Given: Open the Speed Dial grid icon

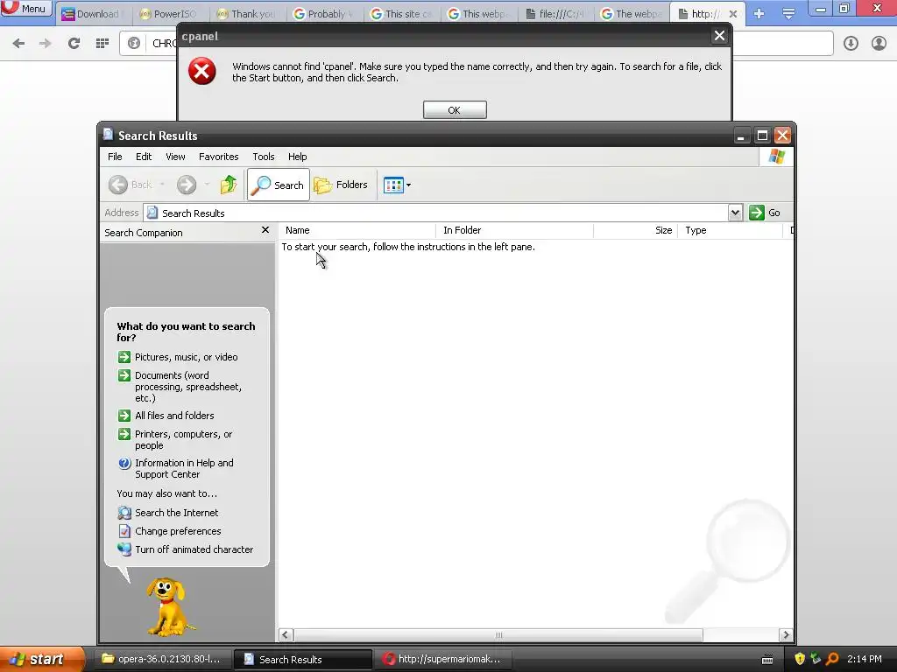Looking at the screenshot, I should point(102,44).
